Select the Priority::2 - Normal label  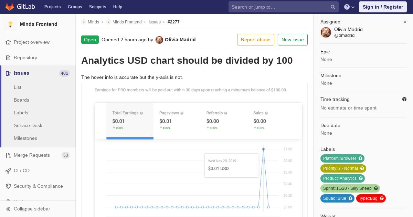click(x=340, y=168)
